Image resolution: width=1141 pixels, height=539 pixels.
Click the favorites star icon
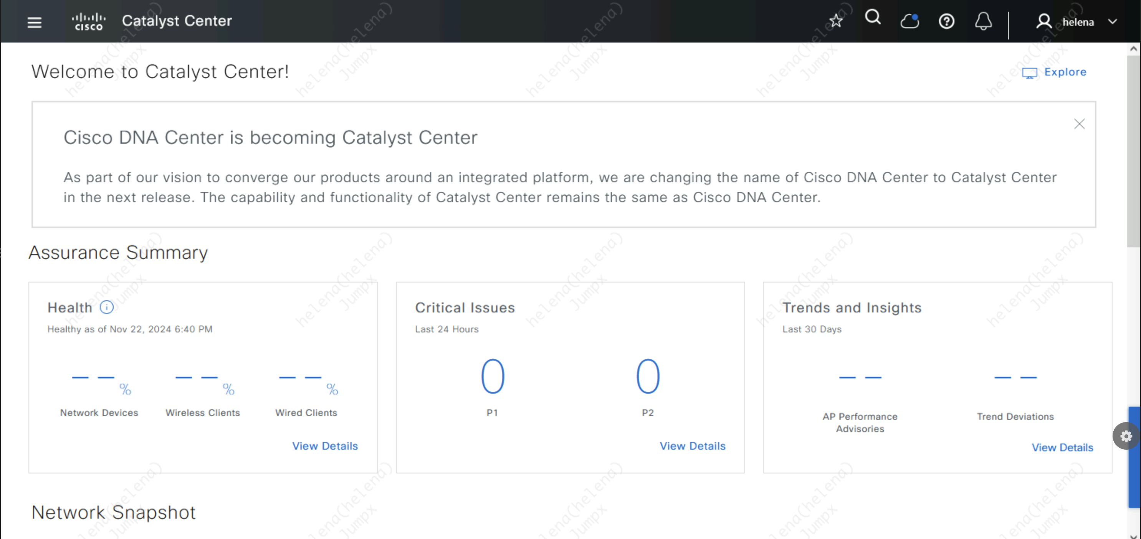[x=835, y=21]
